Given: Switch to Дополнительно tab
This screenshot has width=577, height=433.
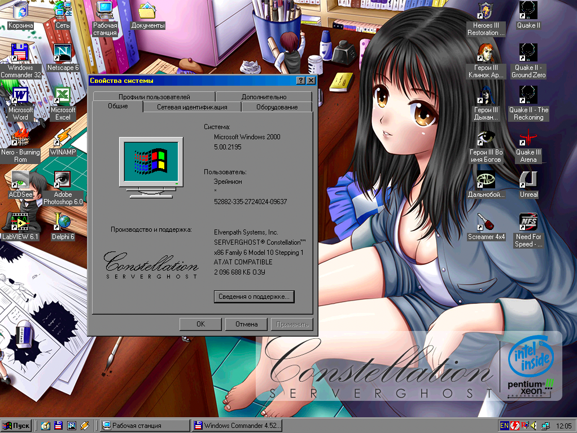Looking at the screenshot, I should [264, 96].
